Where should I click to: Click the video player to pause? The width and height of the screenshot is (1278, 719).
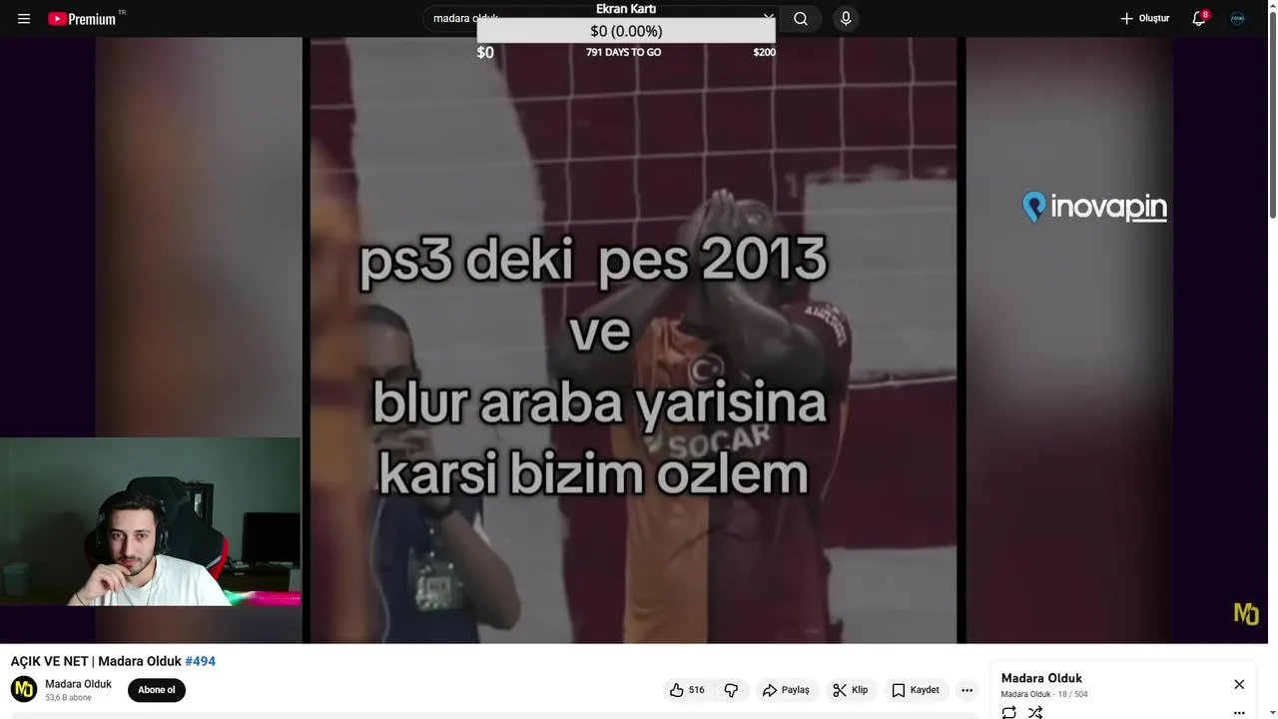pos(634,340)
